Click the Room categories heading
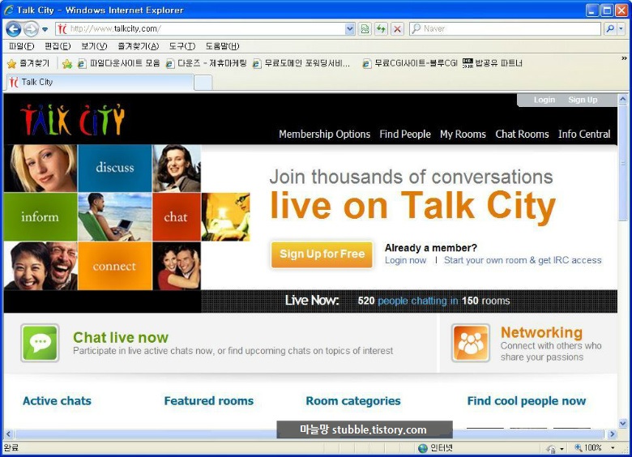Image resolution: width=632 pixels, height=457 pixels. coord(353,401)
